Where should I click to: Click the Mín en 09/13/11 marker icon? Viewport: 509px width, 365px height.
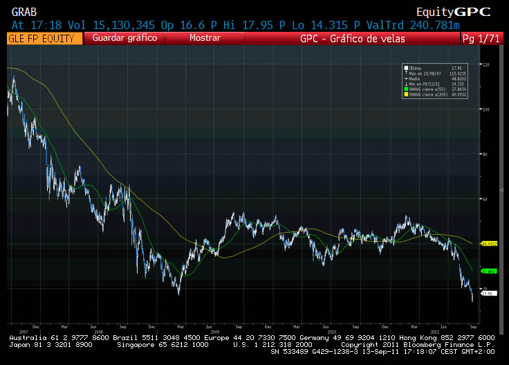click(x=406, y=84)
